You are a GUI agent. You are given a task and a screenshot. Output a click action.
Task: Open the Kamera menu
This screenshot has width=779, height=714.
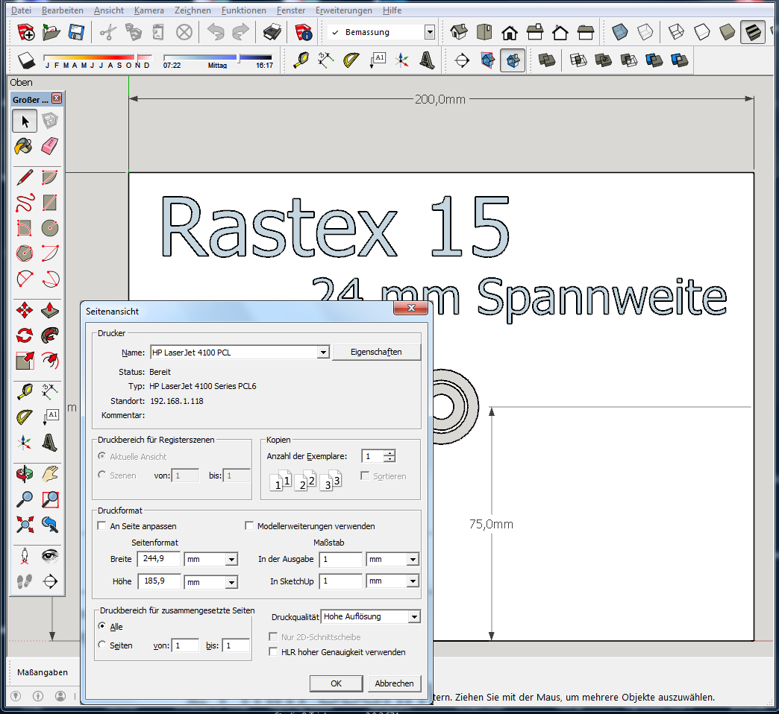[148, 10]
